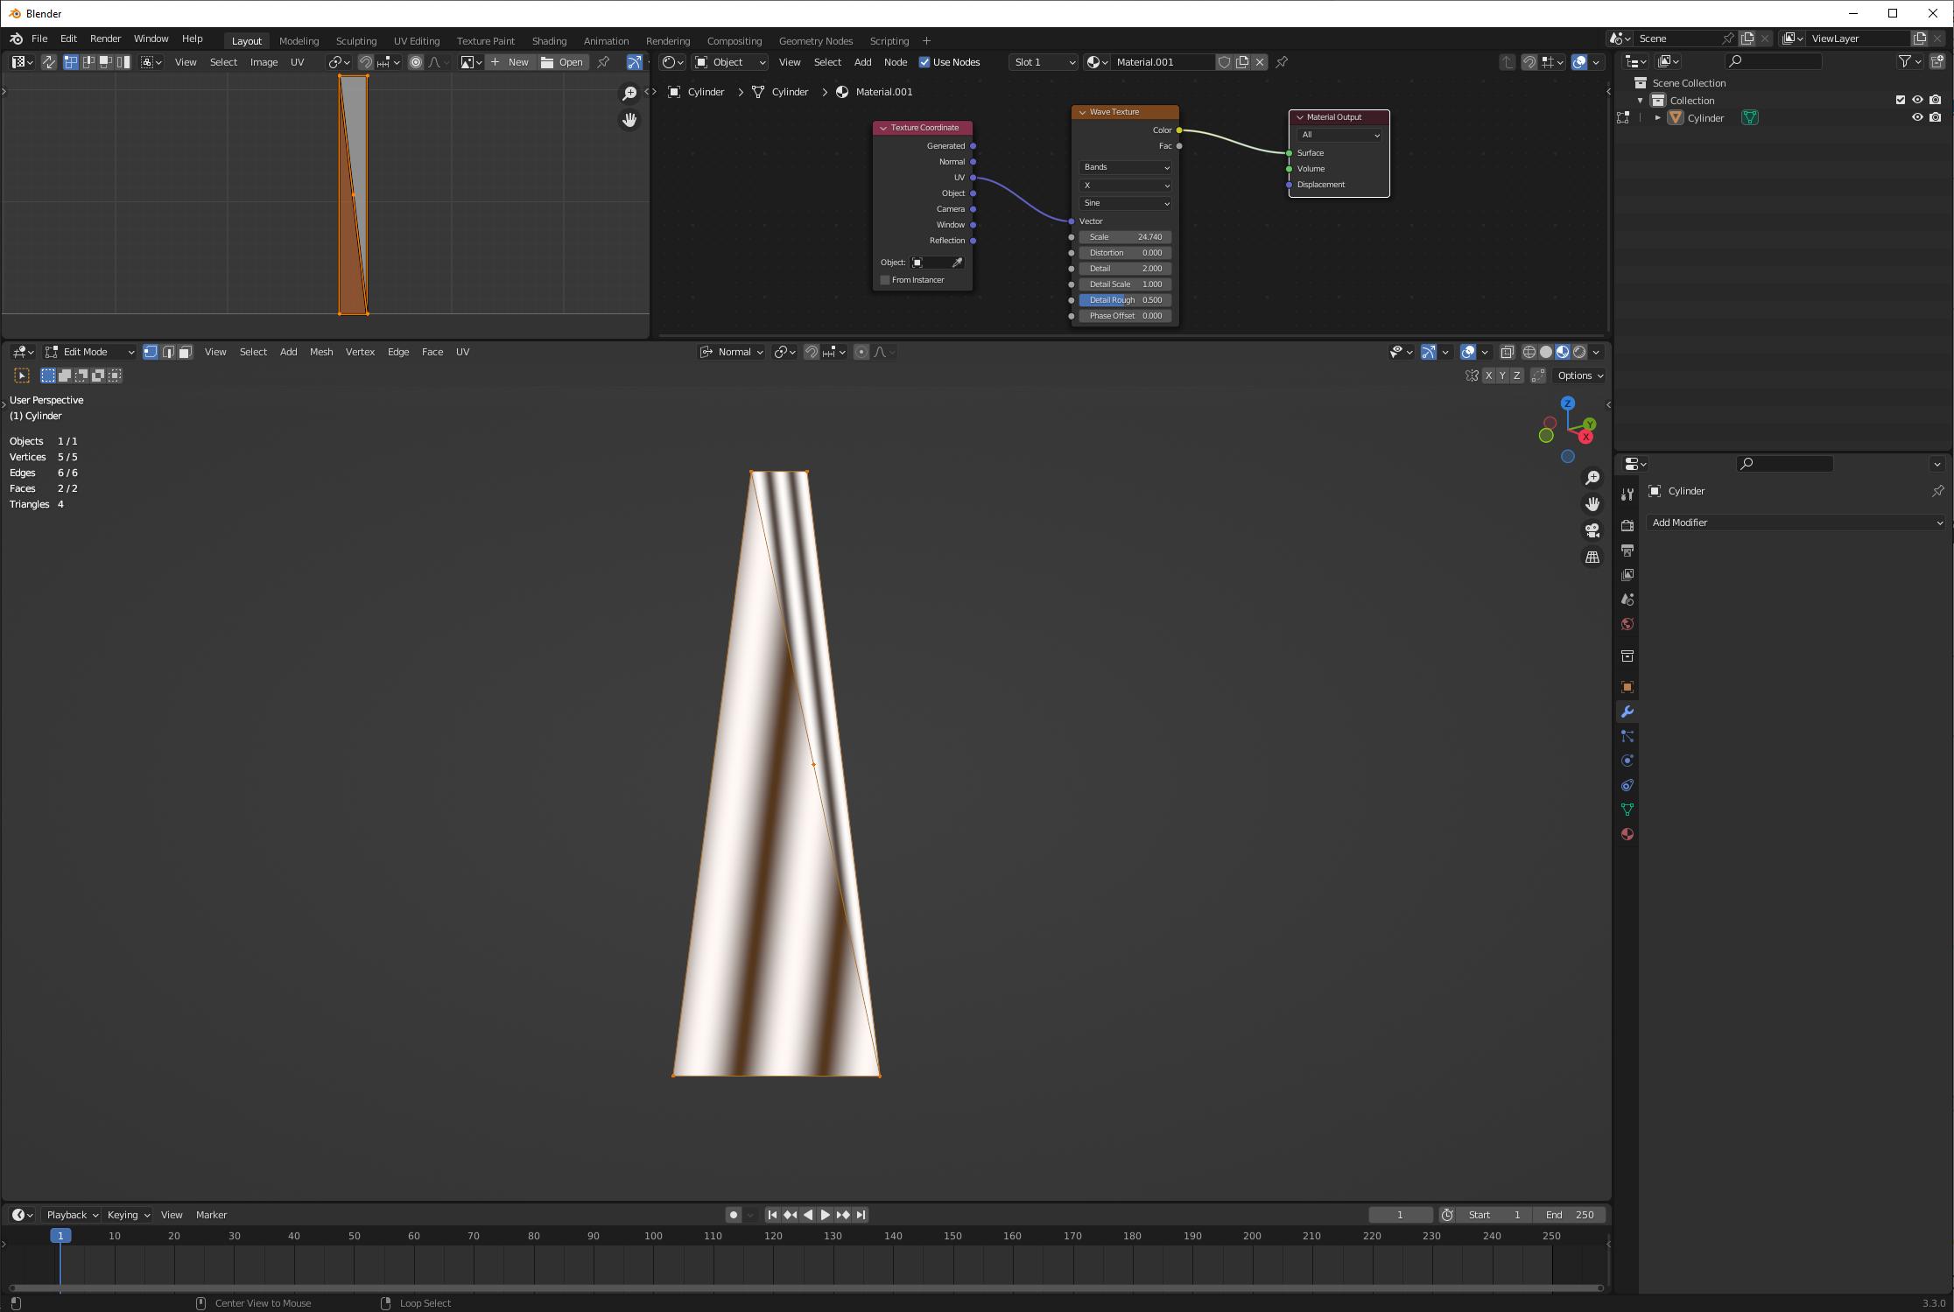Open the View Layer properties tab
Screen dimensions: 1954x1312
(x=1627, y=575)
